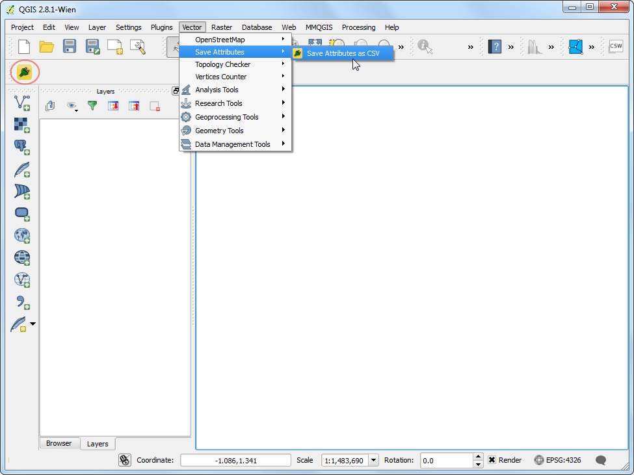Expand the overflow chevron right of Topology icon

pyautogui.click(x=592, y=47)
